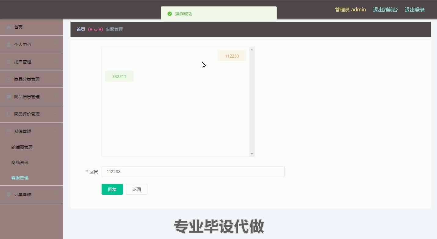Click the 退出到前台 link
437x239 pixels.
[385, 10]
